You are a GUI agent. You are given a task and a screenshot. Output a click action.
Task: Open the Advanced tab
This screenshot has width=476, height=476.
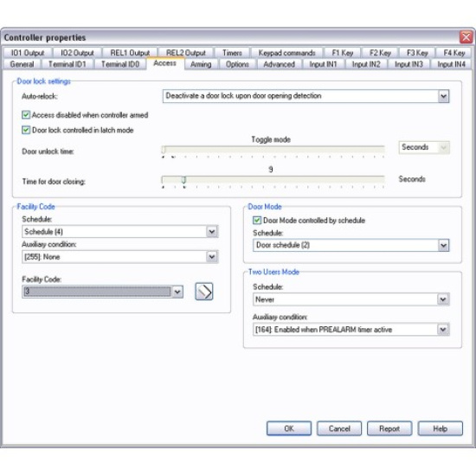point(279,64)
